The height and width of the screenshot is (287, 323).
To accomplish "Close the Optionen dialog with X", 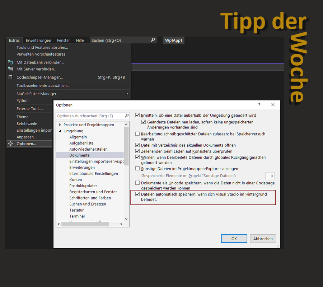I will [x=273, y=105].
